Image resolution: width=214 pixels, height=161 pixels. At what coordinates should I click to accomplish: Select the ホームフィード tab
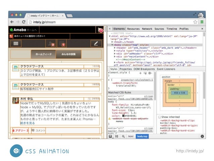click(x=43, y=54)
